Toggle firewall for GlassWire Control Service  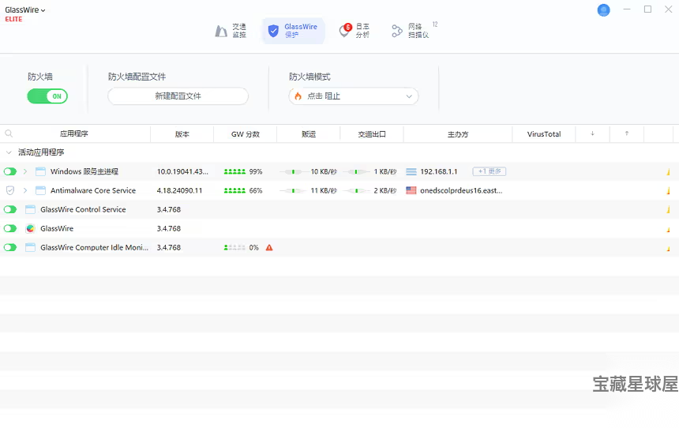coord(10,210)
